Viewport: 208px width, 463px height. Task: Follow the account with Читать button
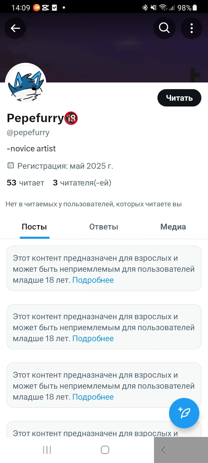[179, 98]
